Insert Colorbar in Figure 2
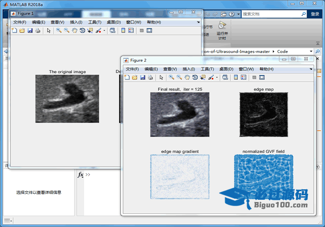The width and height of the screenshot is (325, 227). [x=235, y=77]
